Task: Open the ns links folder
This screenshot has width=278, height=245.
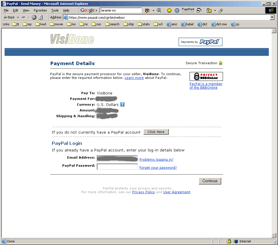Action: coord(84,24)
